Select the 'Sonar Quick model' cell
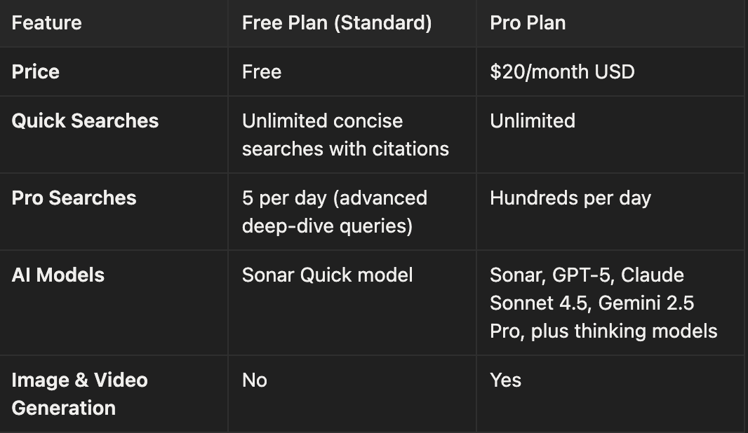This screenshot has width=748, height=433. (x=327, y=275)
